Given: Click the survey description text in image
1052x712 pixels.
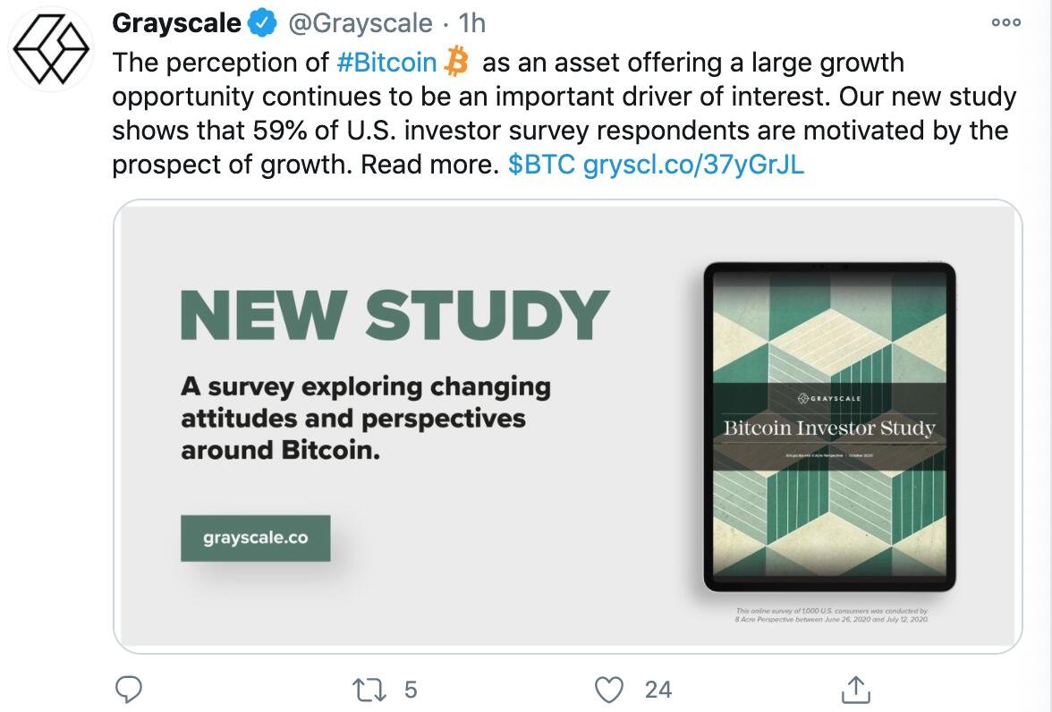Looking at the screenshot, I should 365,419.
